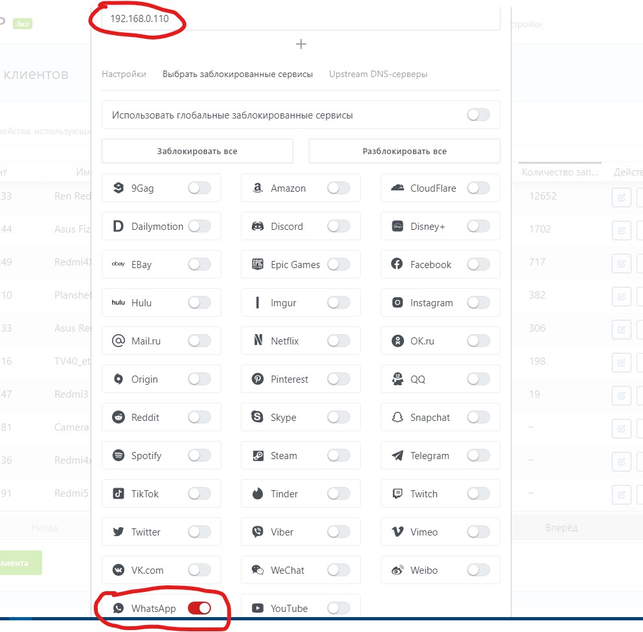Click Вперёд pagination button in background
Image resolution: width=643 pixels, height=632 pixels.
(561, 527)
